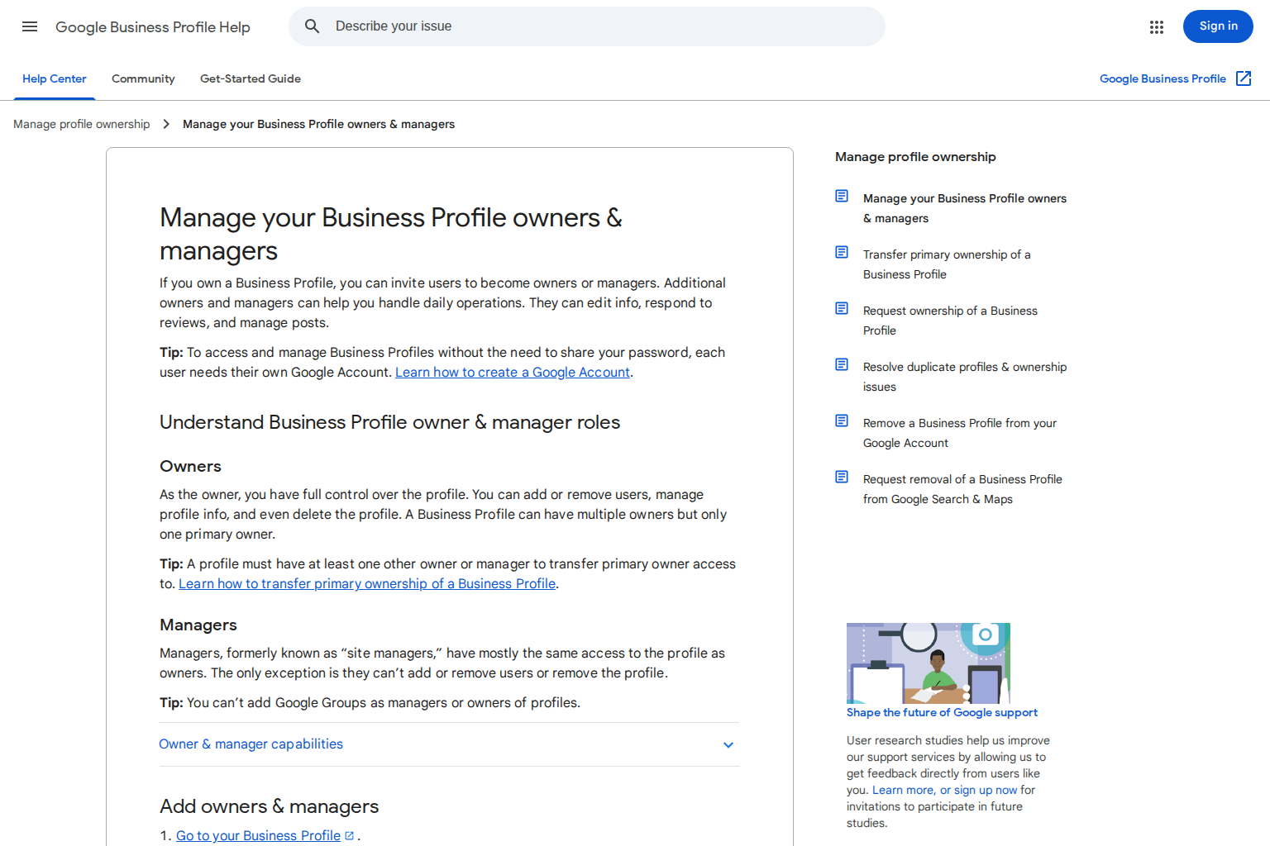Click Understand Business Profile owner & manager roles heading
Image resolution: width=1270 pixels, height=846 pixels.
click(389, 422)
